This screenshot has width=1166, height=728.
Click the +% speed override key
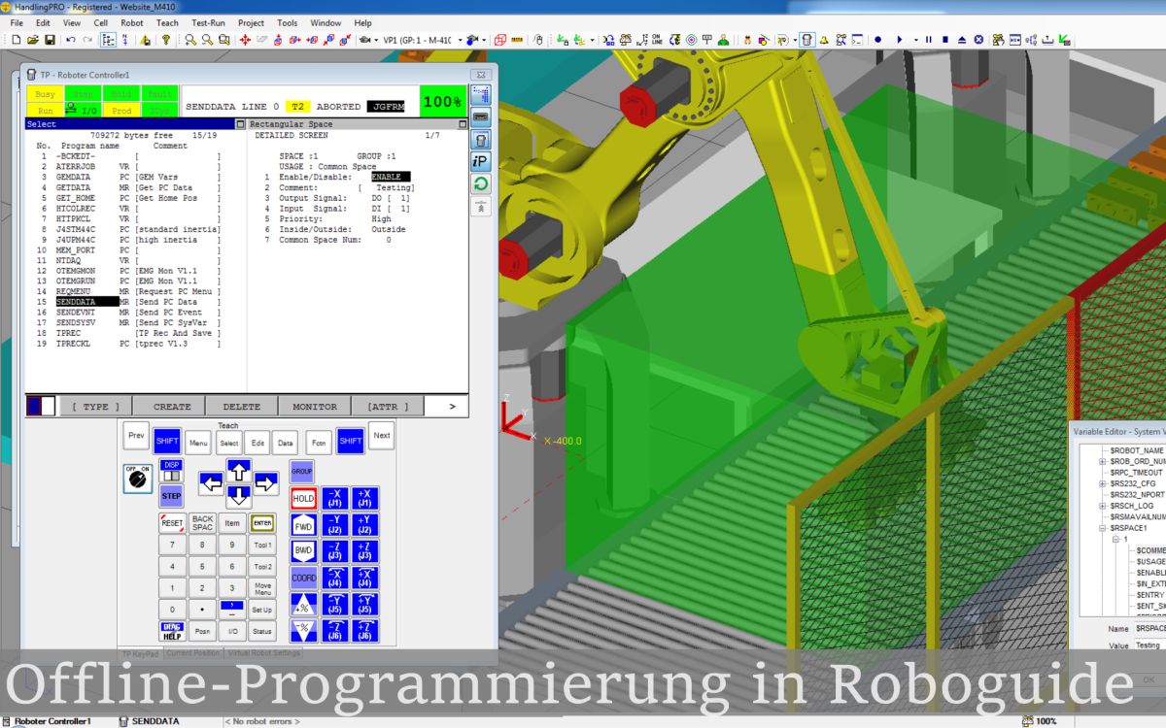pyautogui.click(x=304, y=605)
